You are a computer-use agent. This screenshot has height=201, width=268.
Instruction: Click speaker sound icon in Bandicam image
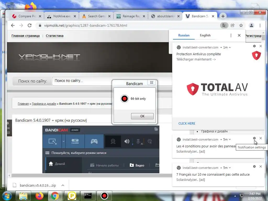[x=127, y=141]
